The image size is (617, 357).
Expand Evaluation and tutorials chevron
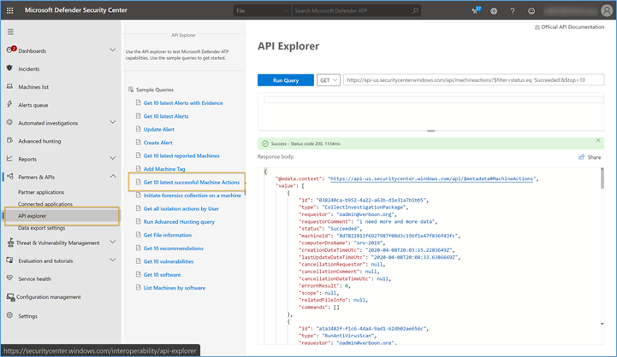(x=113, y=260)
